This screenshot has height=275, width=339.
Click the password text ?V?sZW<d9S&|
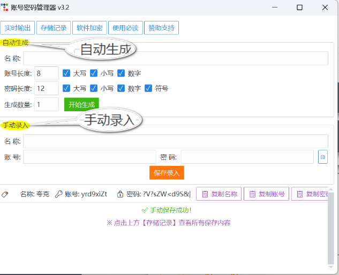tap(167, 194)
